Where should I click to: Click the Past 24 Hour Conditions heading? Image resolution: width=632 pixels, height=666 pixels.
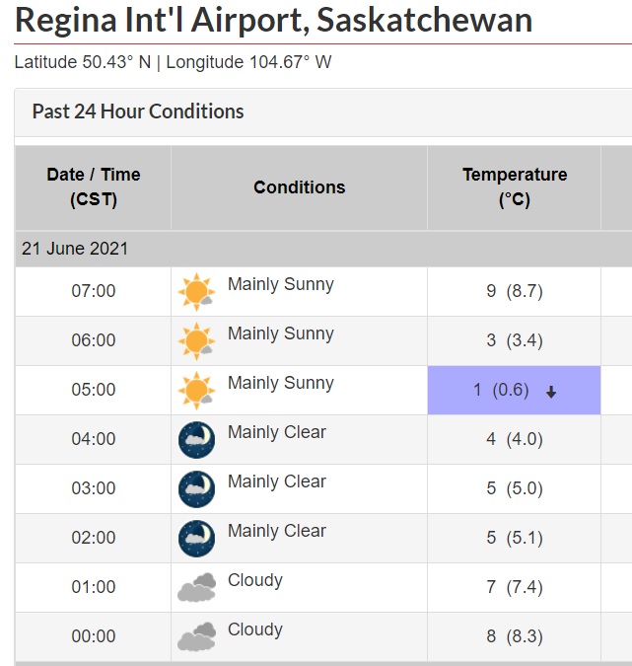tap(138, 111)
